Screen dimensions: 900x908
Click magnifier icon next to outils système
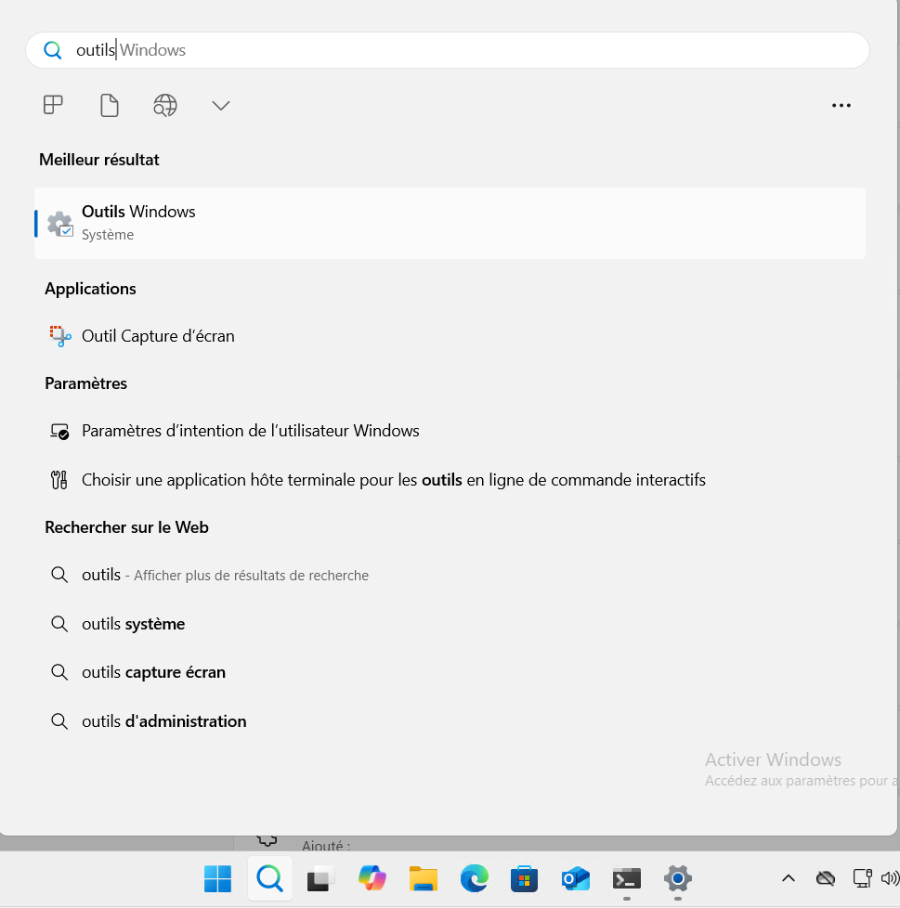pos(59,624)
